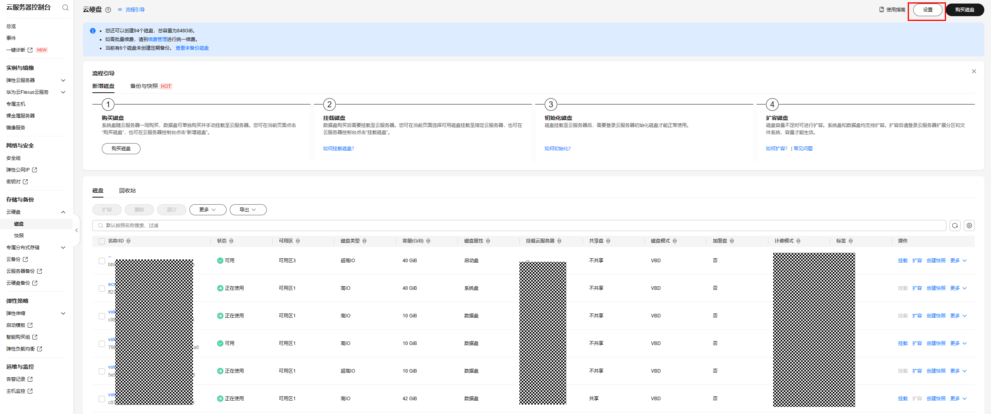Sort by 名称/ID column sort icon
991x414 pixels.
[128, 241]
